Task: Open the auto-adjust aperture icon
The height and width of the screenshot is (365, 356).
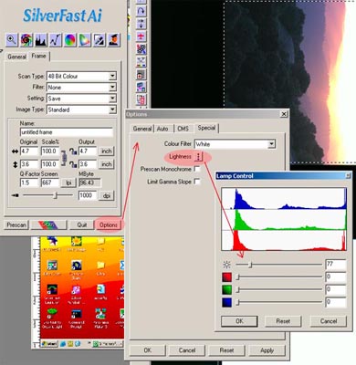Action: pyautogui.click(x=26, y=40)
